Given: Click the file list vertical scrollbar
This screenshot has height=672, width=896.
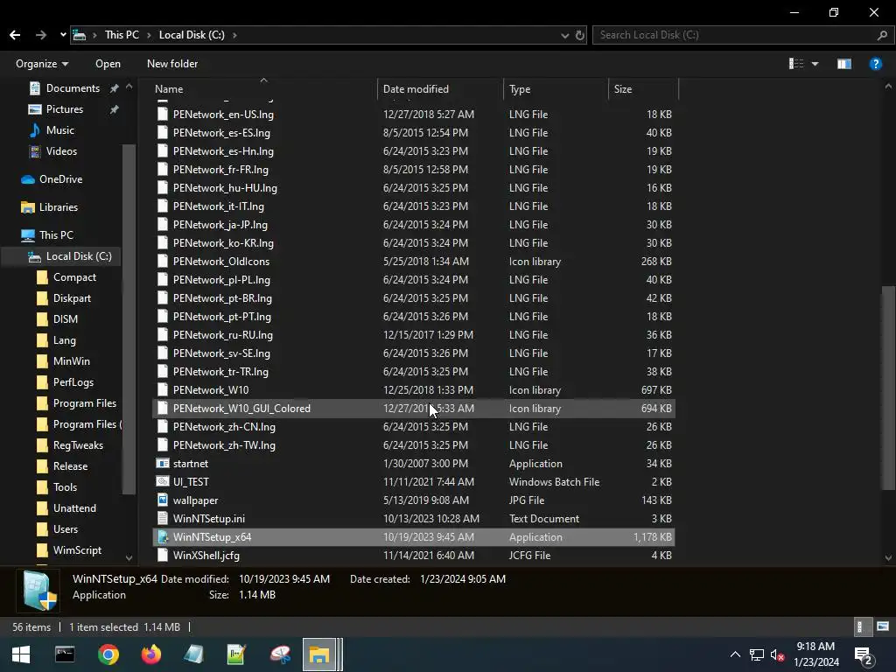Looking at the screenshot, I should [x=888, y=388].
